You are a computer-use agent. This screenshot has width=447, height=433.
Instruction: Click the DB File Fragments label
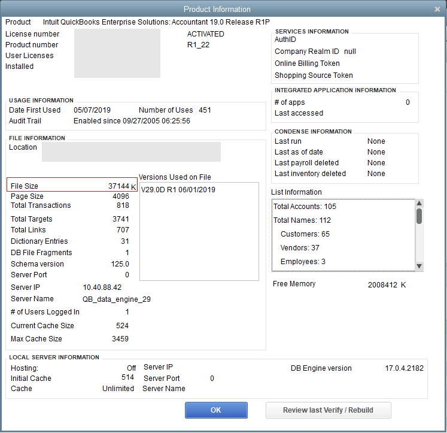[41, 253]
